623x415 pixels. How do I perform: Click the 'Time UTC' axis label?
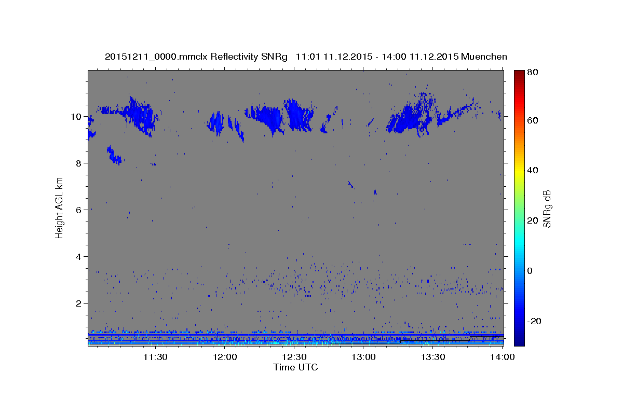pos(295,367)
